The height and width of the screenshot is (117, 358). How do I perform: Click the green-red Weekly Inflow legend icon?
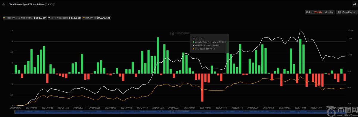coord(4,18)
